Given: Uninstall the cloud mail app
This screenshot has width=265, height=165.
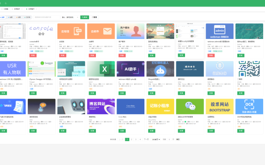Looking at the screenshot, I should (92, 55).
